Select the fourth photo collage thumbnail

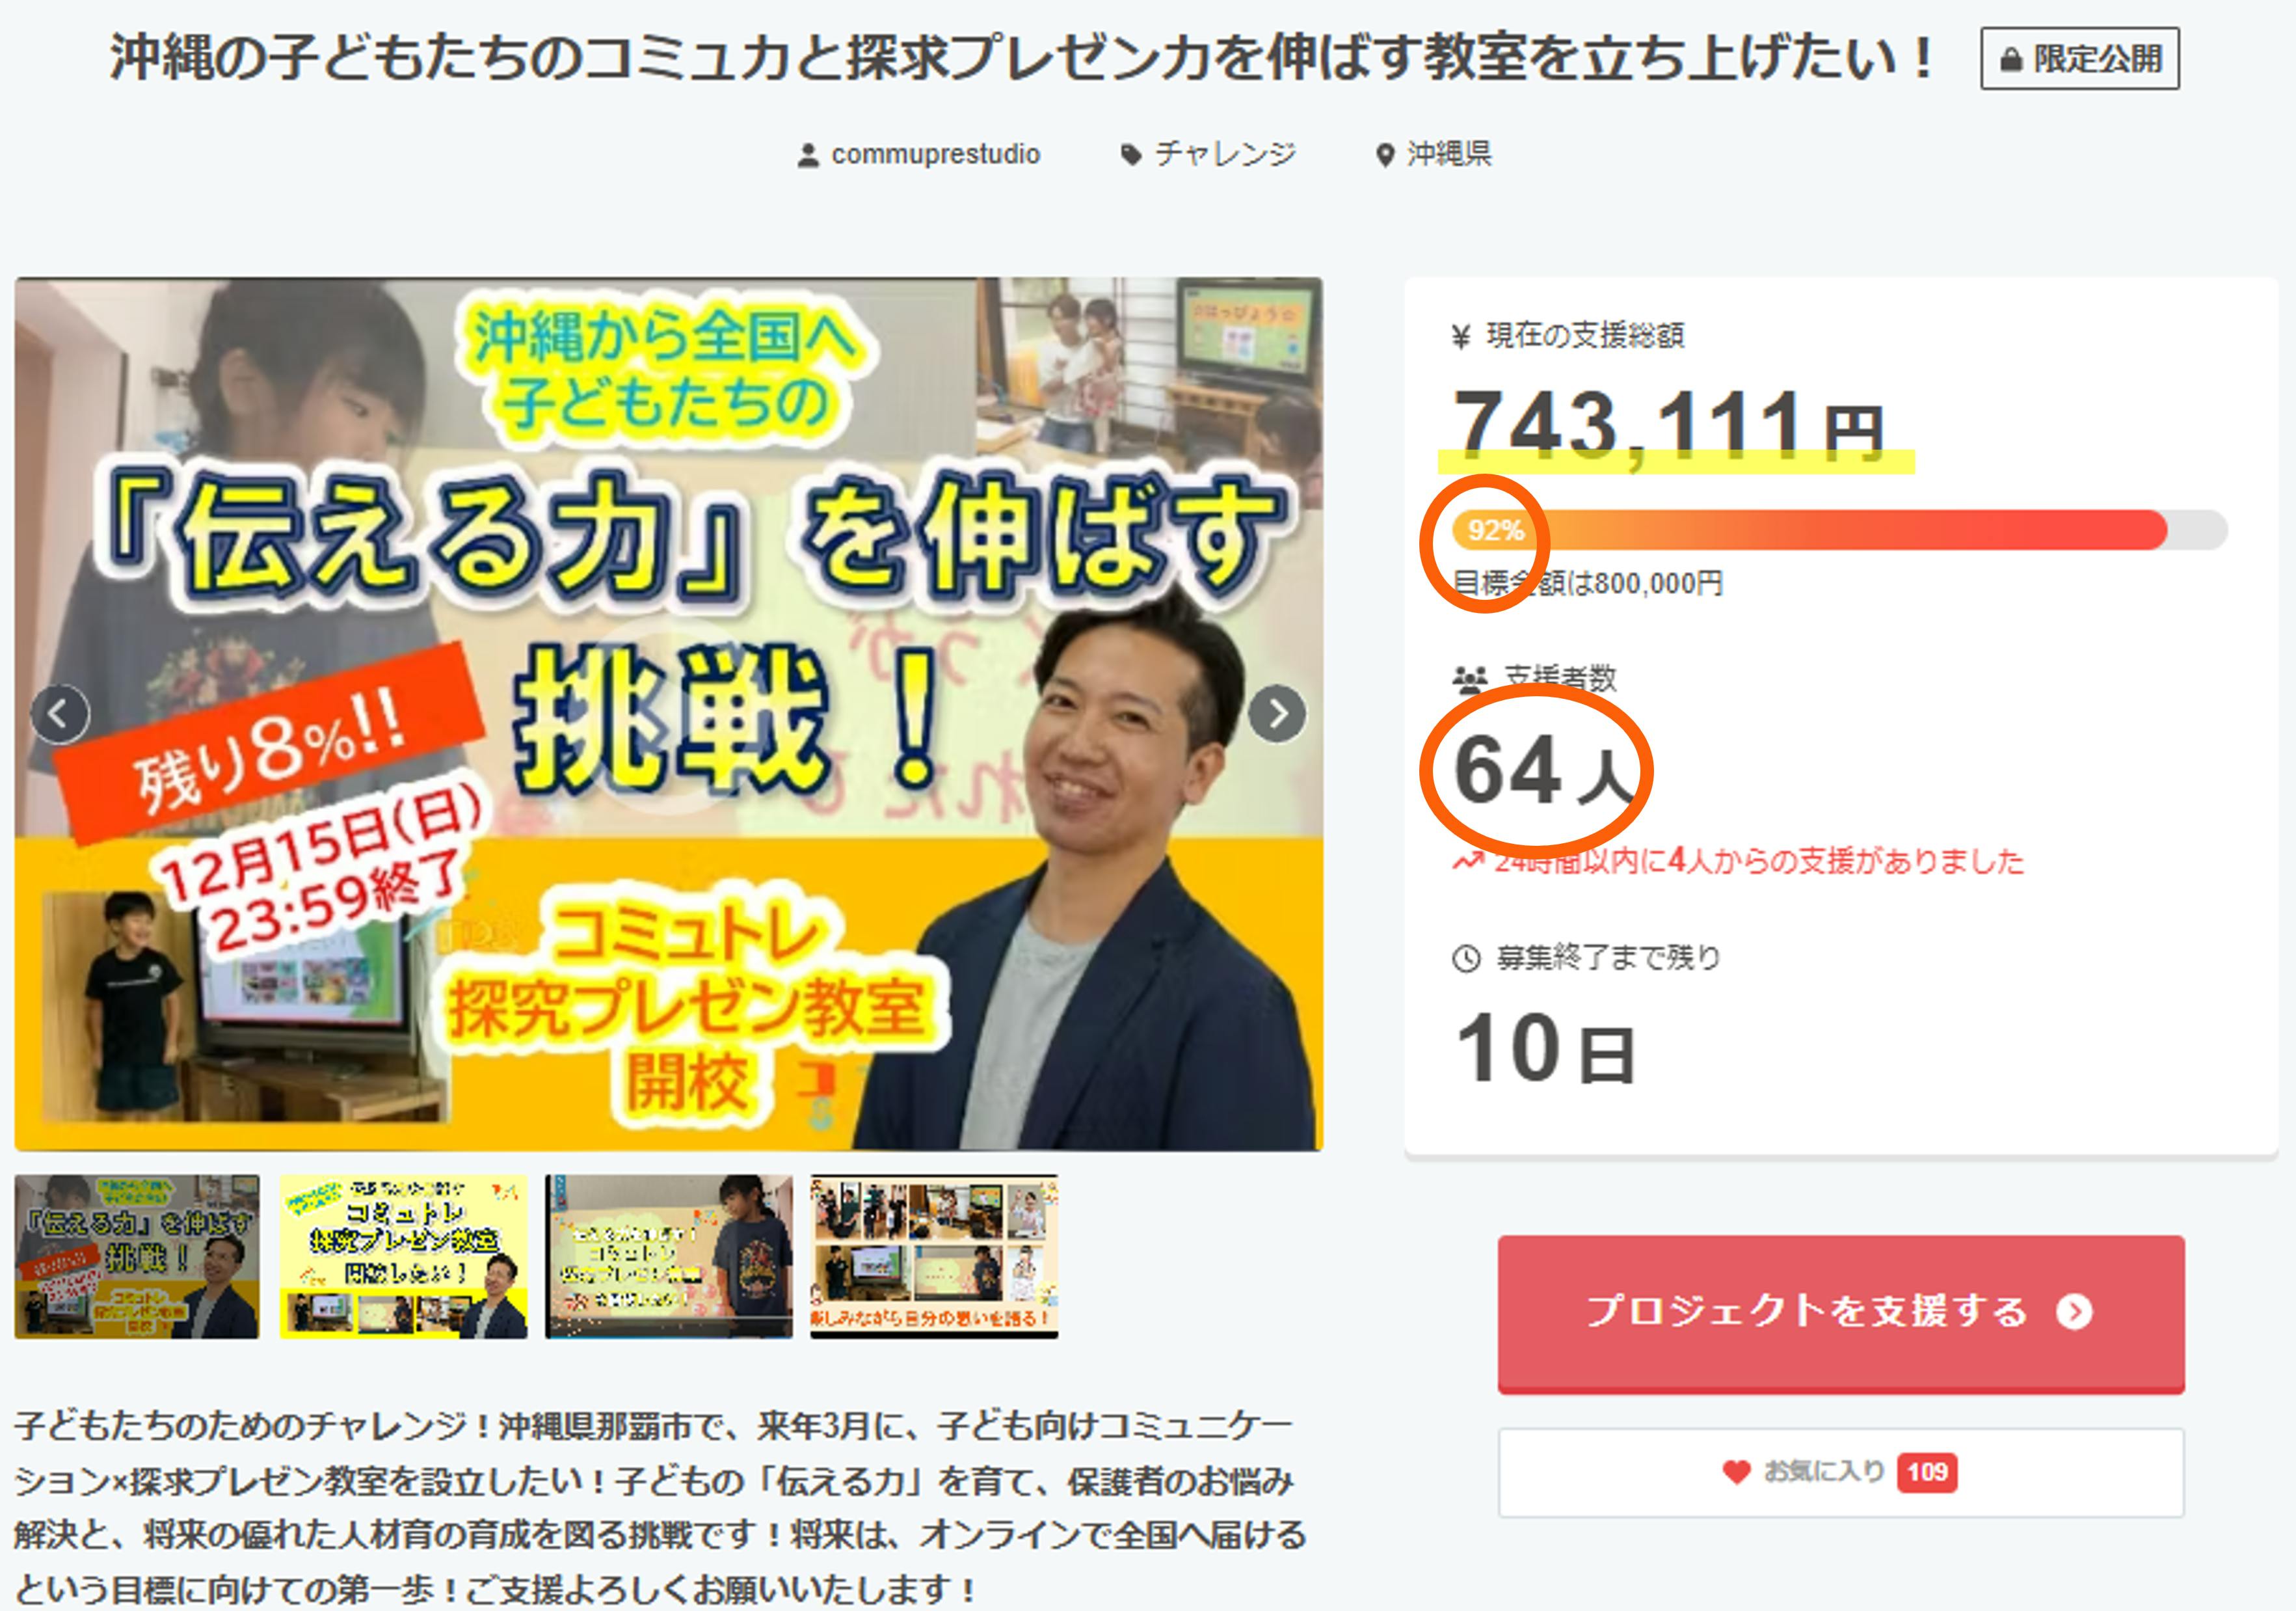click(x=934, y=1257)
